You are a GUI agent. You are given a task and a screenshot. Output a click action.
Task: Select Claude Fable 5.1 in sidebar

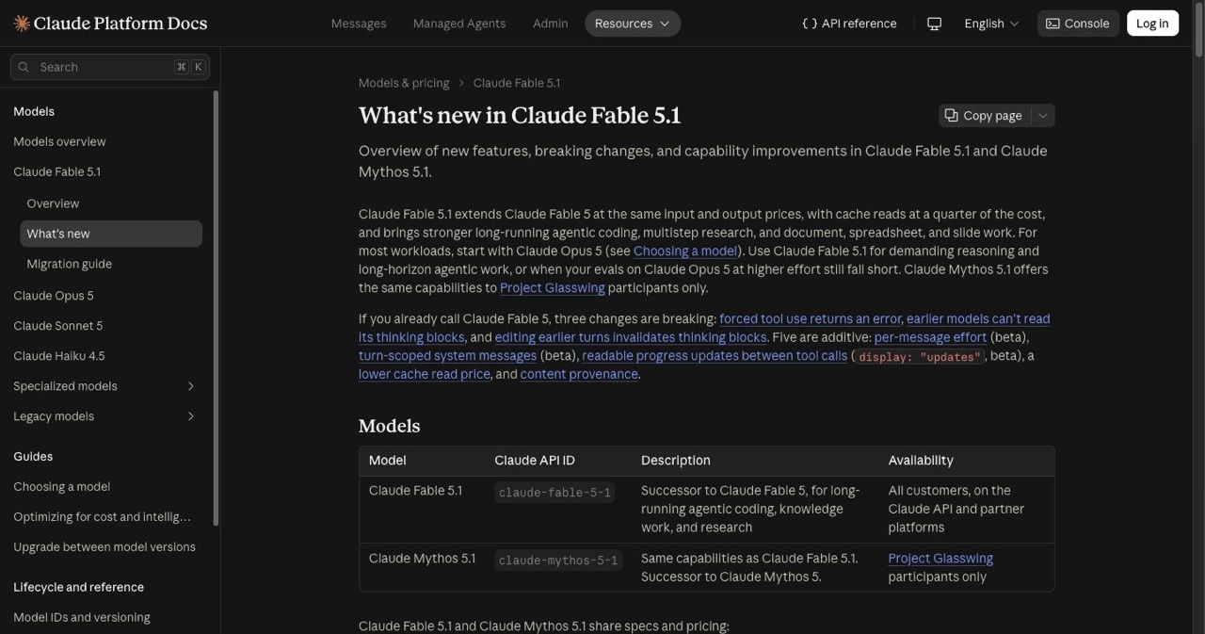(56, 171)
